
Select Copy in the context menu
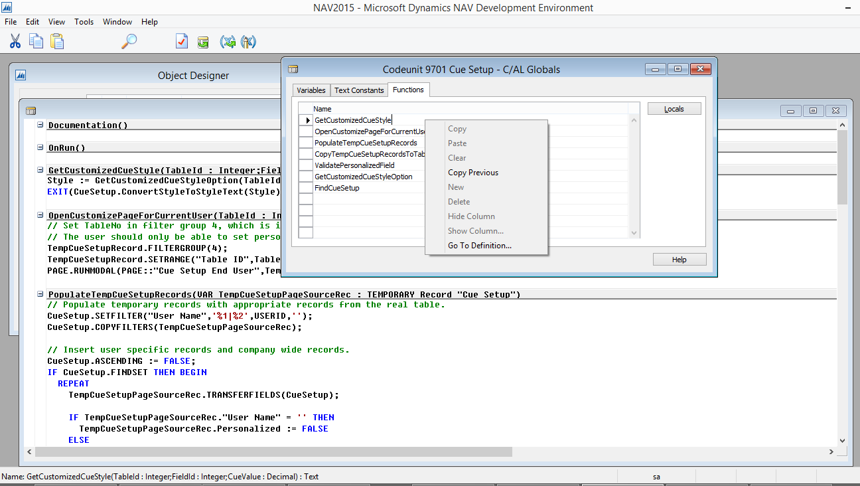coord(486,129)
